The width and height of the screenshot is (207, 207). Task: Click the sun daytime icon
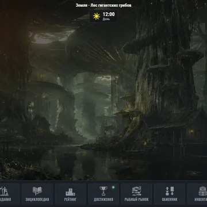click(97, 16)
